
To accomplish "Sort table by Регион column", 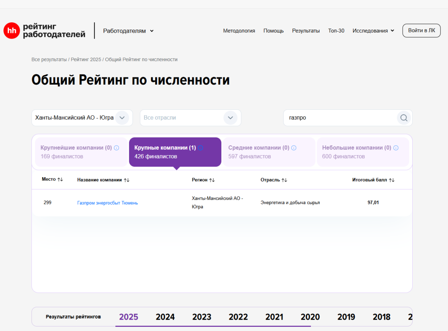I will pyautogui.click(x=212, y=180).
